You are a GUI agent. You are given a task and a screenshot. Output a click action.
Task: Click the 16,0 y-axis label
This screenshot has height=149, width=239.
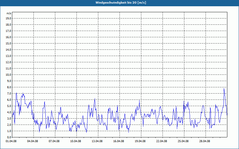pos(9,37)
